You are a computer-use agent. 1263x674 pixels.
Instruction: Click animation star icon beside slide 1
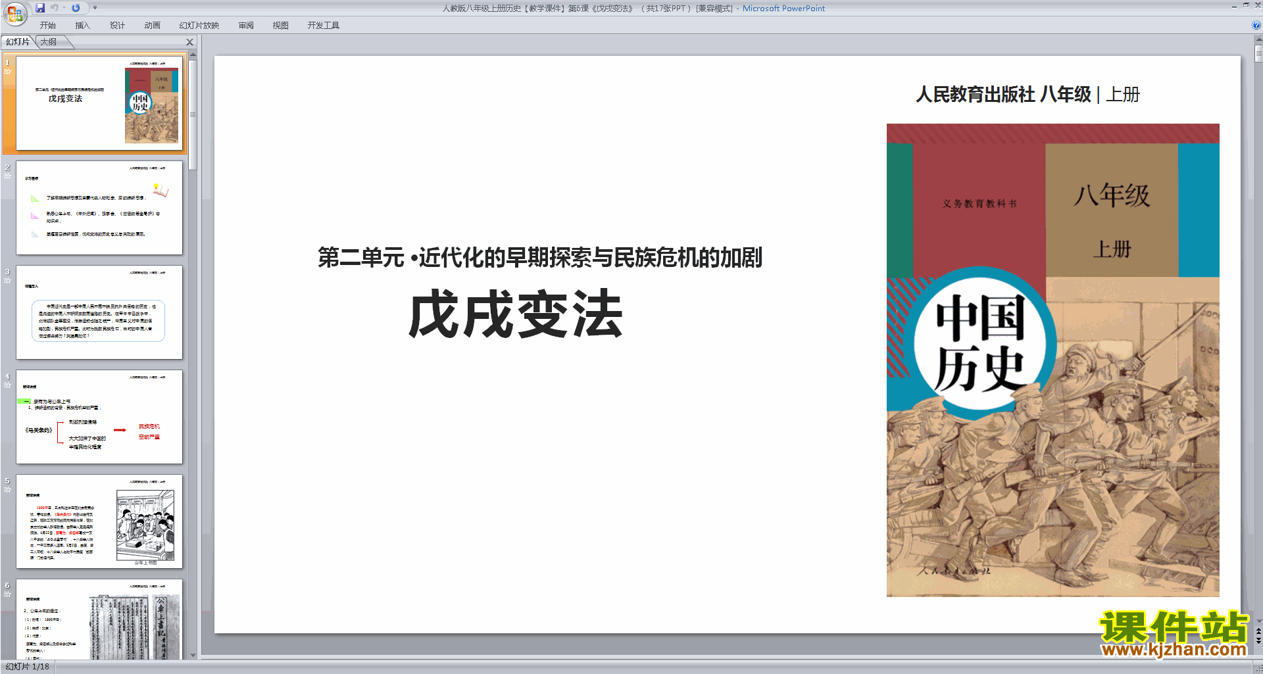pyautogui.click(x=8, y=72)
